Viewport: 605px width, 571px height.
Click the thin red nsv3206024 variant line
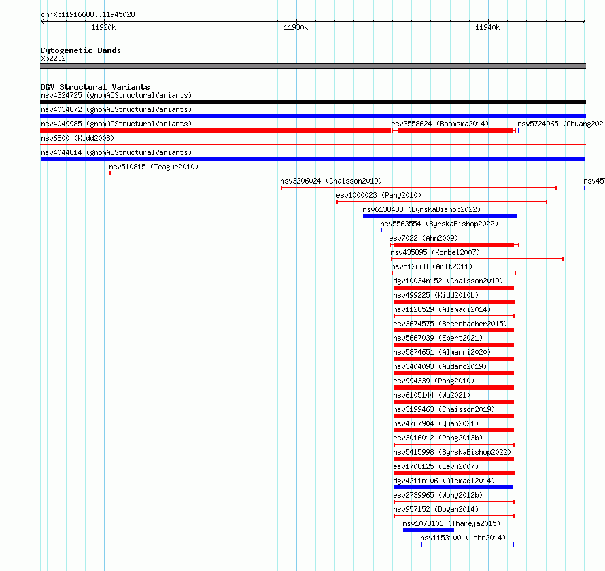tap(419, 188)
